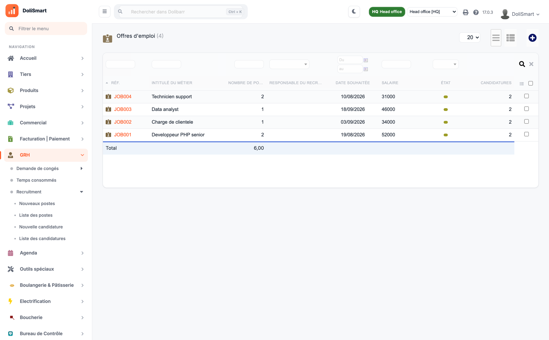Viewport: 549px width, 340px height.
Task: Collapse the Recruitment submenu arrow
Action: (x=82, y=192)
